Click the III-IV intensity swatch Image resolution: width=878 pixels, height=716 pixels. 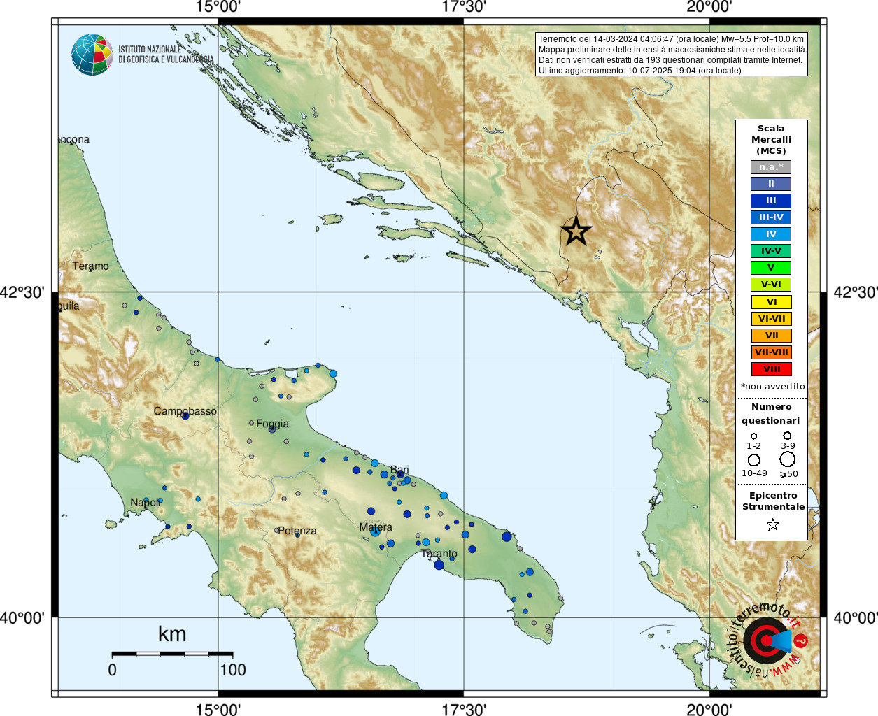[x=771, y=217]
